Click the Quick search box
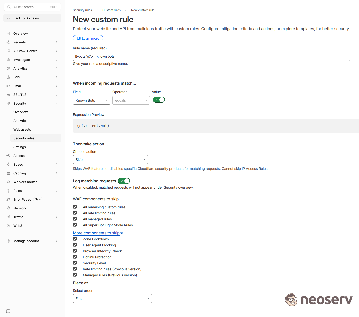The image size is (359, 317). click(x=32, y=7)
